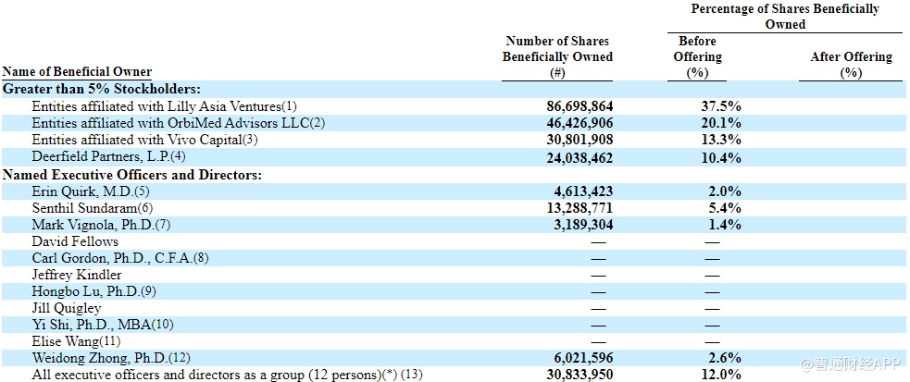Click the share count 46,426,906
910x382 pixels.
580,123
